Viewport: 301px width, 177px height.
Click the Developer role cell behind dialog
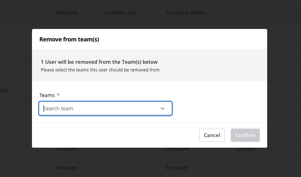(x=178, y=149)
